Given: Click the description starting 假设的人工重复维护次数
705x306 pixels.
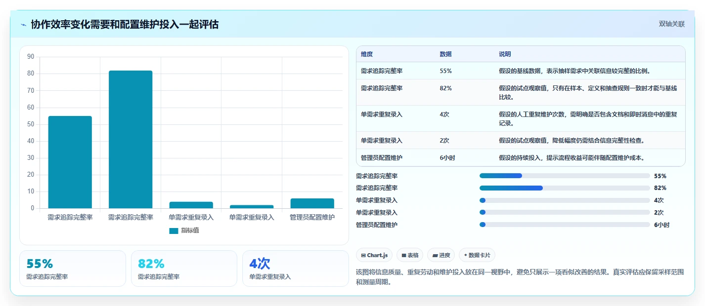Looking at the screenshot, I should 588,118.
